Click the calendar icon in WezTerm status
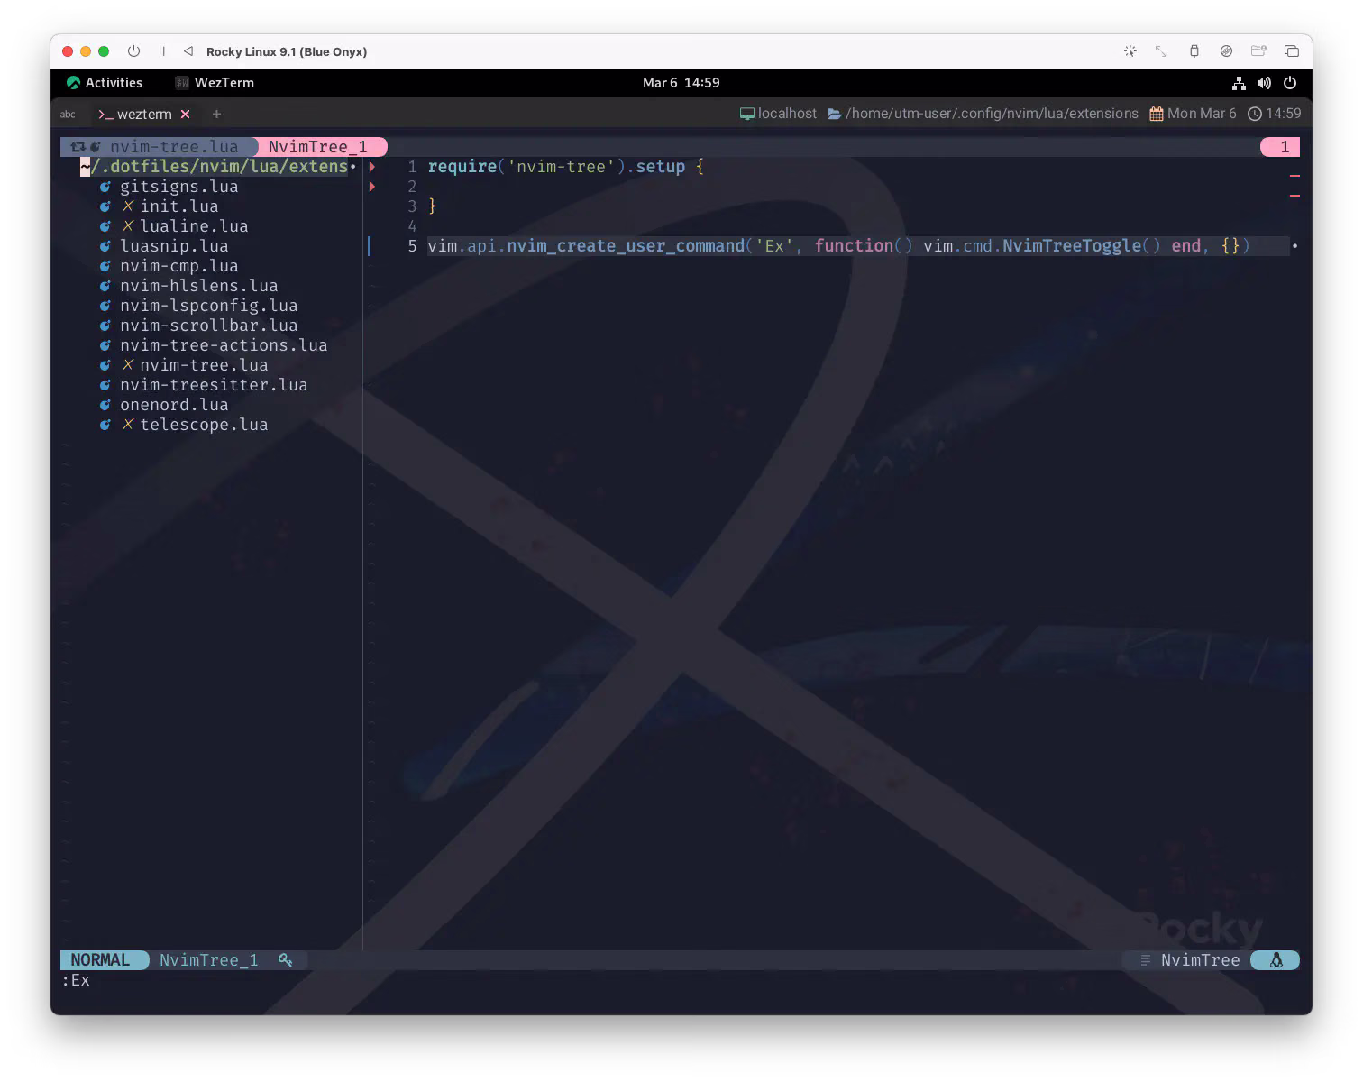Screen dimensions: 1363x1082 pos(1157,114)
